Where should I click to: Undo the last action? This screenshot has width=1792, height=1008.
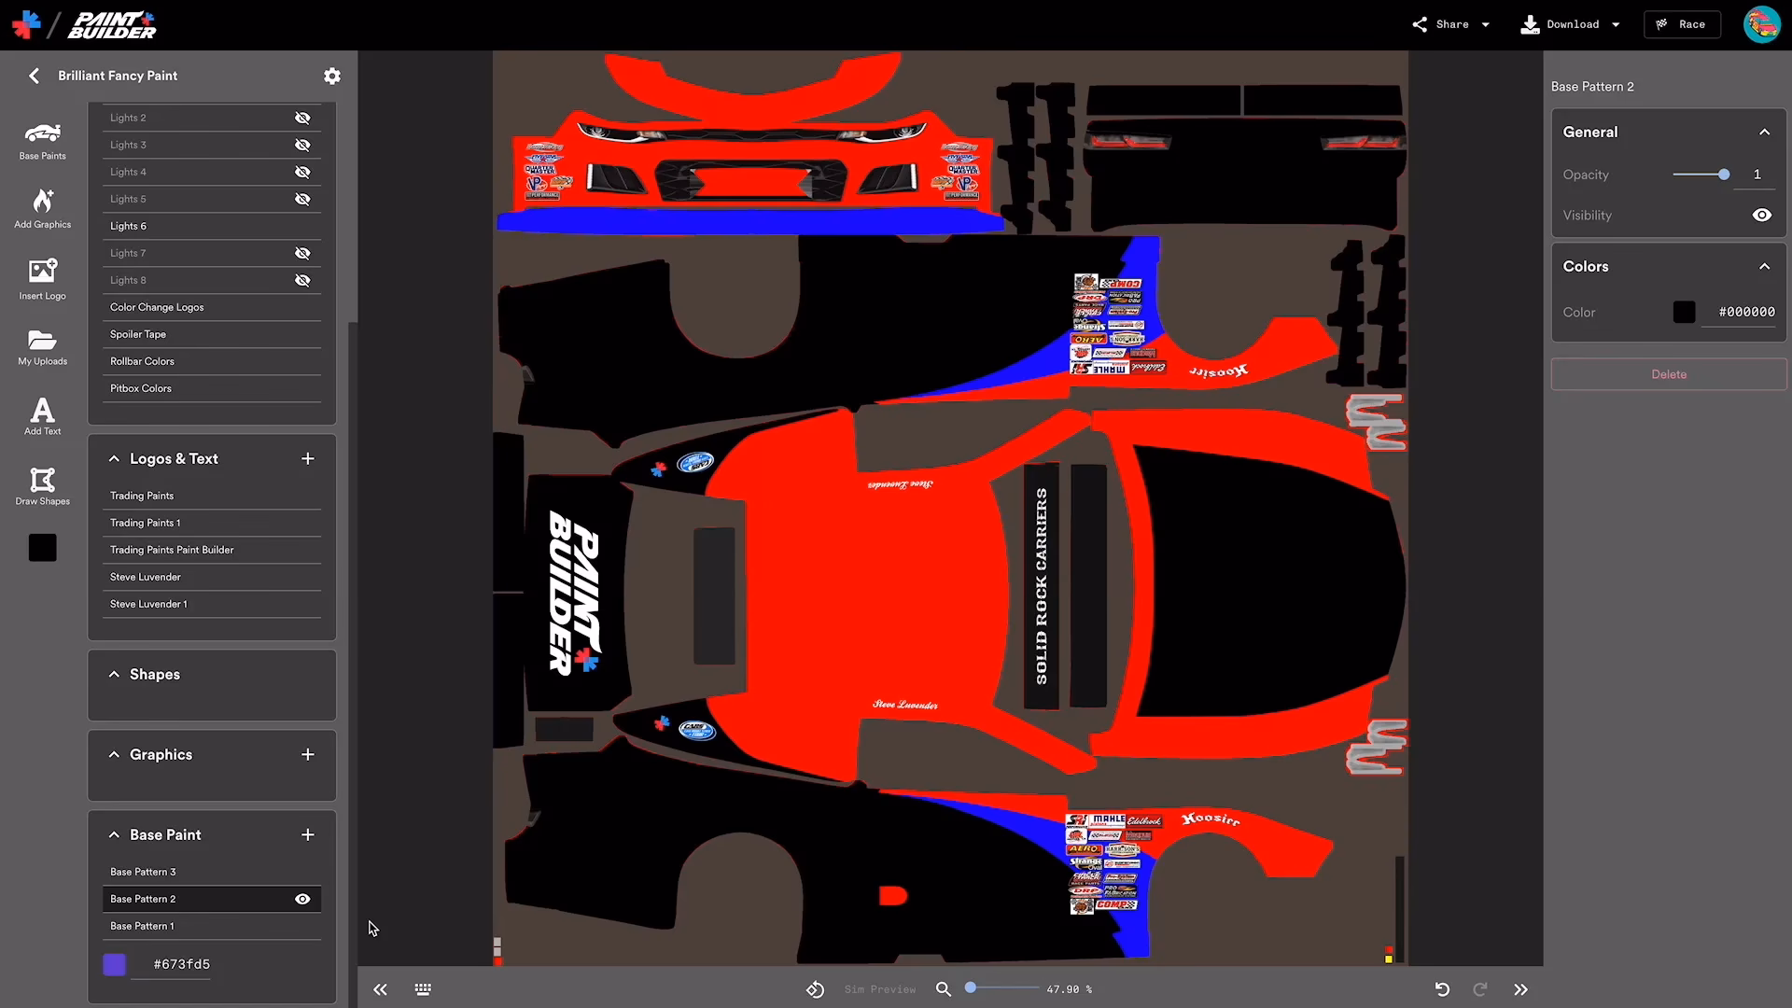pyautogui.click(x=1442, y=989)
